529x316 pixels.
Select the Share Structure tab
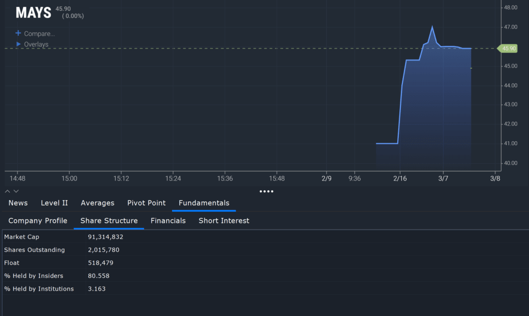point(108,221)
